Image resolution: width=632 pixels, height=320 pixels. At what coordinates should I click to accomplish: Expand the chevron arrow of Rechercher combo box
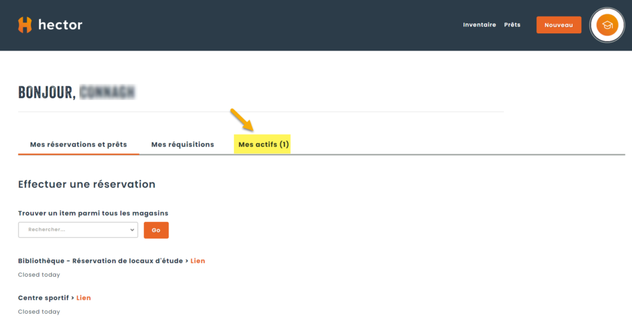[131, 229]
